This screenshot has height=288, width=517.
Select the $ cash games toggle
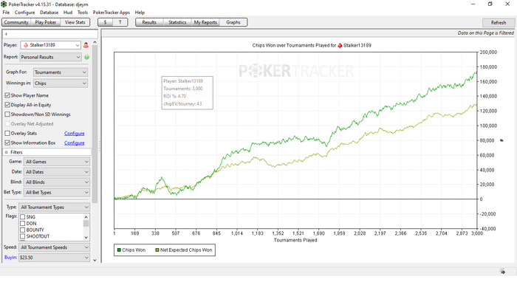coord(105,22)
